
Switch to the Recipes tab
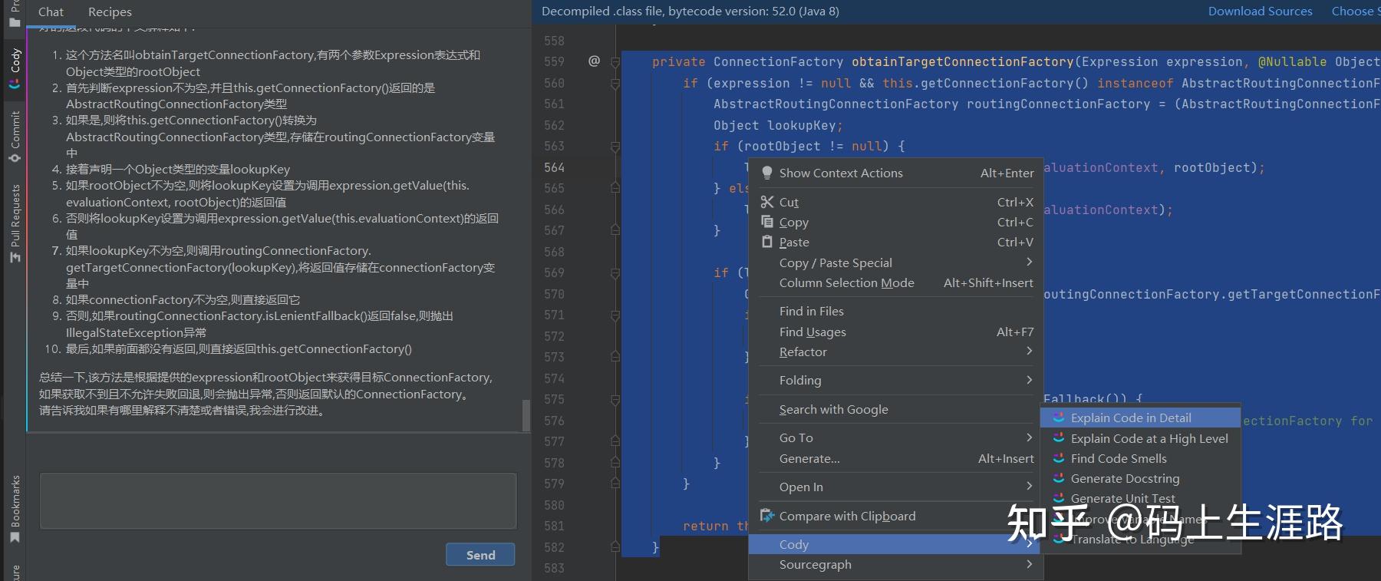110,12
